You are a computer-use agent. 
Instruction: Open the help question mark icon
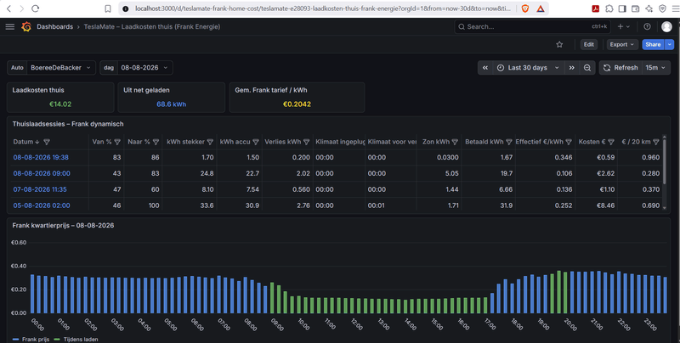tap(647, 27)
